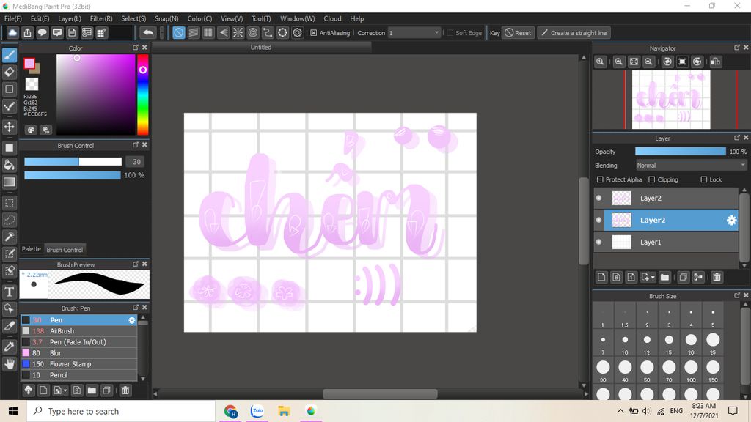Click the Navigator zoom out magnifier
This screenshot has height=422, width=751.
pos(648,62)
